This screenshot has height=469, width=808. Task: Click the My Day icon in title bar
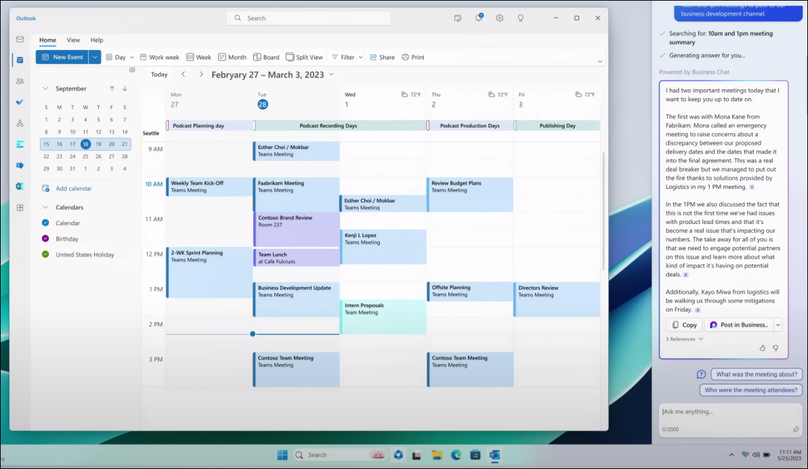tap(458, 18)
